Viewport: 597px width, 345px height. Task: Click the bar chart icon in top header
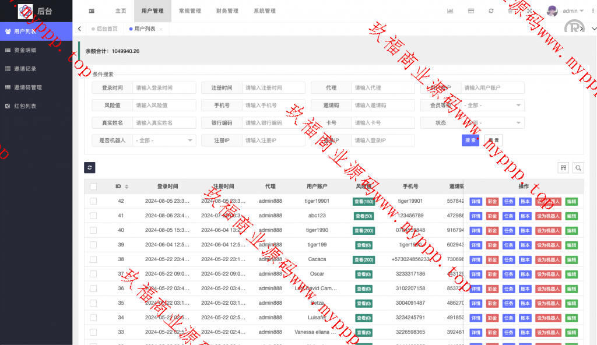(x=450, y=11)
